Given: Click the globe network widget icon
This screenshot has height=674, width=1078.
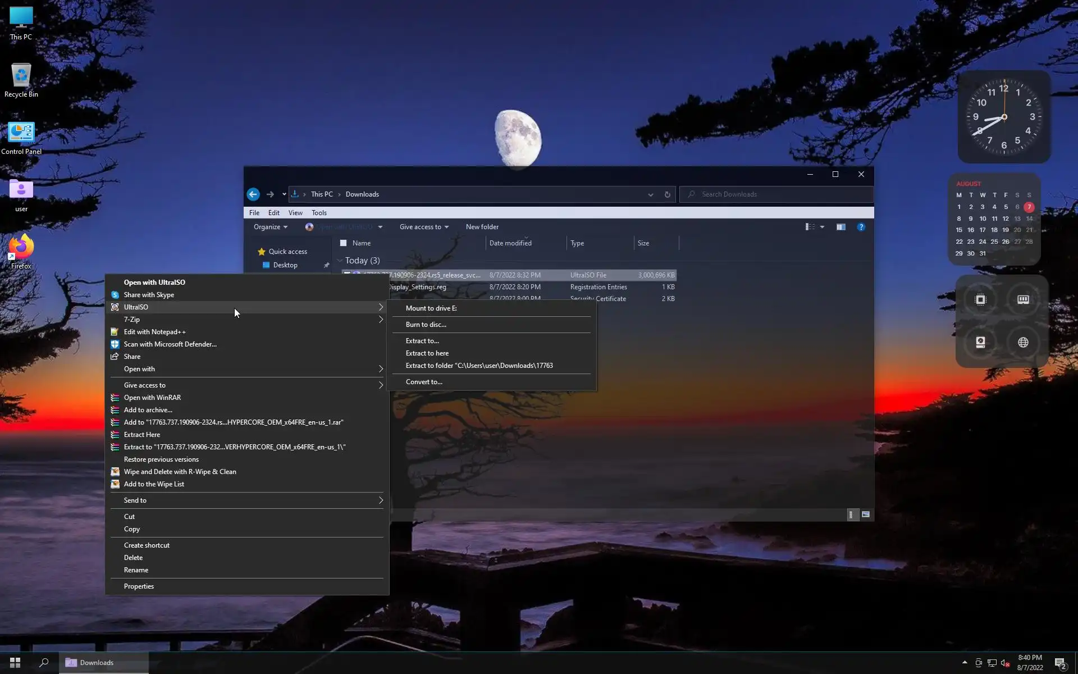Looking at the screenshot, I should tap(1023, 343).
